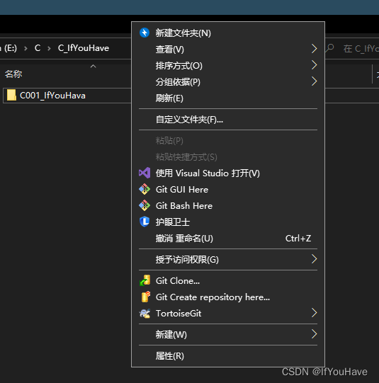Select the C001_IfYouHava folder name

click(x=52, y=96)
